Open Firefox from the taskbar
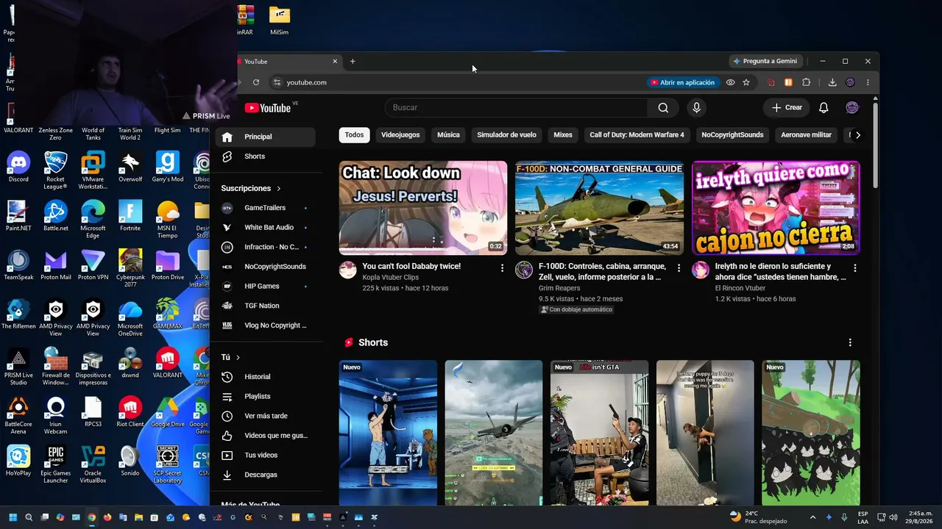This screenshot has width=942, height=529. point(107,517)
